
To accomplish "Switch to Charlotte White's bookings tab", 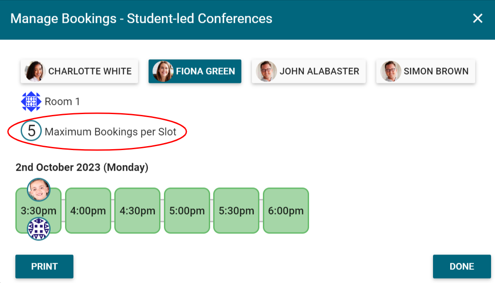I will tap(90, 71).
